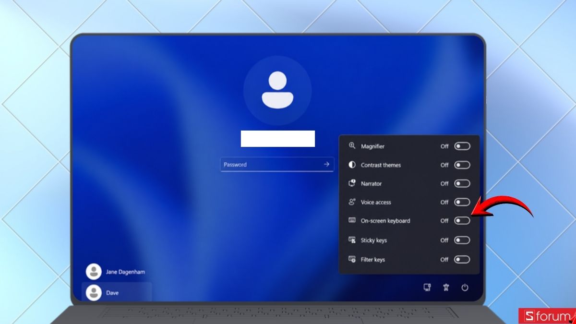This screenshot has width=576, height=324.
Task: Toggle the Contrast themes switch
Action: 462,165
